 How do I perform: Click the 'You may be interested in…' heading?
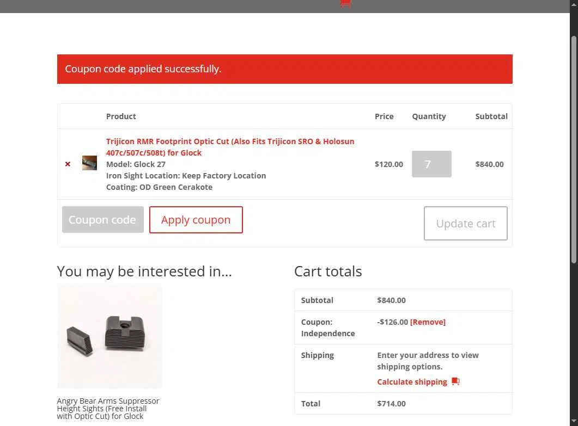tap(144, 271)
